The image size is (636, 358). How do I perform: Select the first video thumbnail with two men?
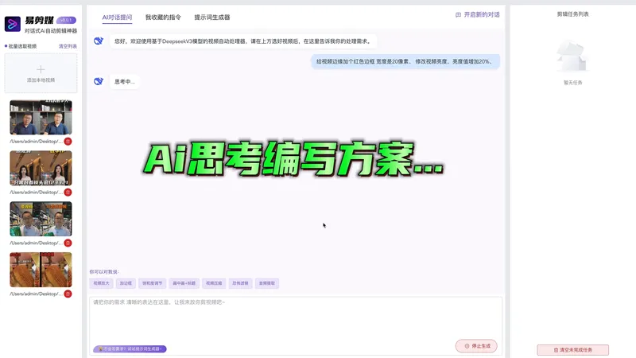pyautogui.click(x=41, y=118)
